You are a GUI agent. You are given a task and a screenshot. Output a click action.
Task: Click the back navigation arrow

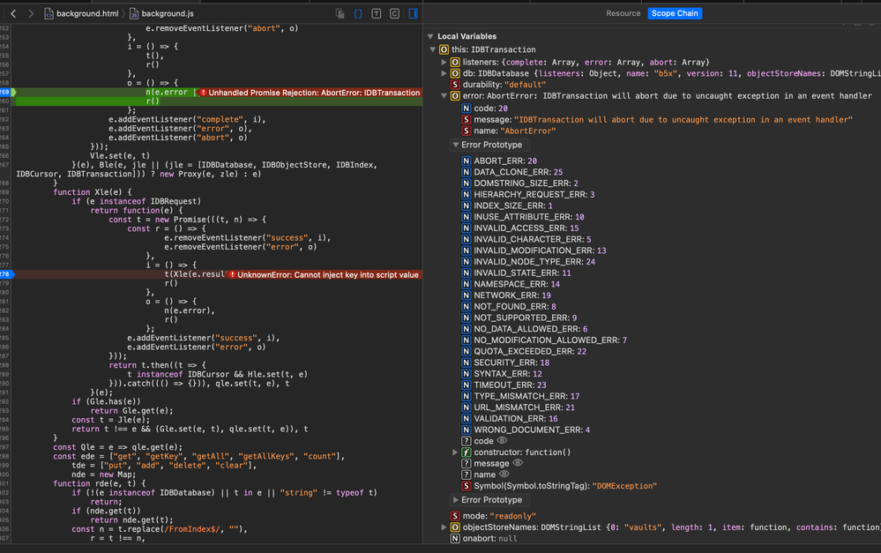[x=13, y=14]
